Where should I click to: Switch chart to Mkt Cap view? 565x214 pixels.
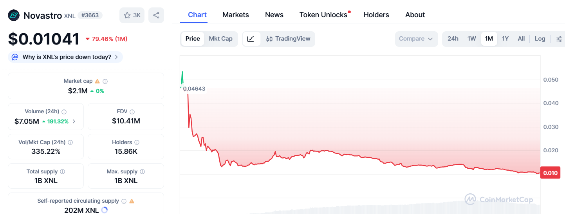point(220,39)
